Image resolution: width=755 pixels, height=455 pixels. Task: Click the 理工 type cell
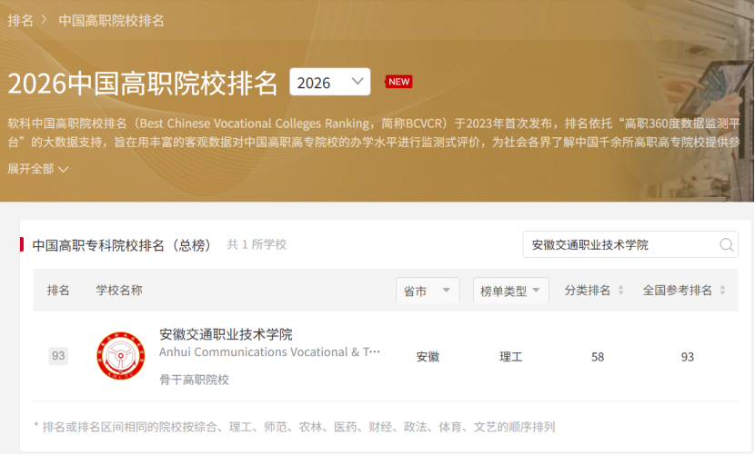pyautogui.click(x=511, y=357)
